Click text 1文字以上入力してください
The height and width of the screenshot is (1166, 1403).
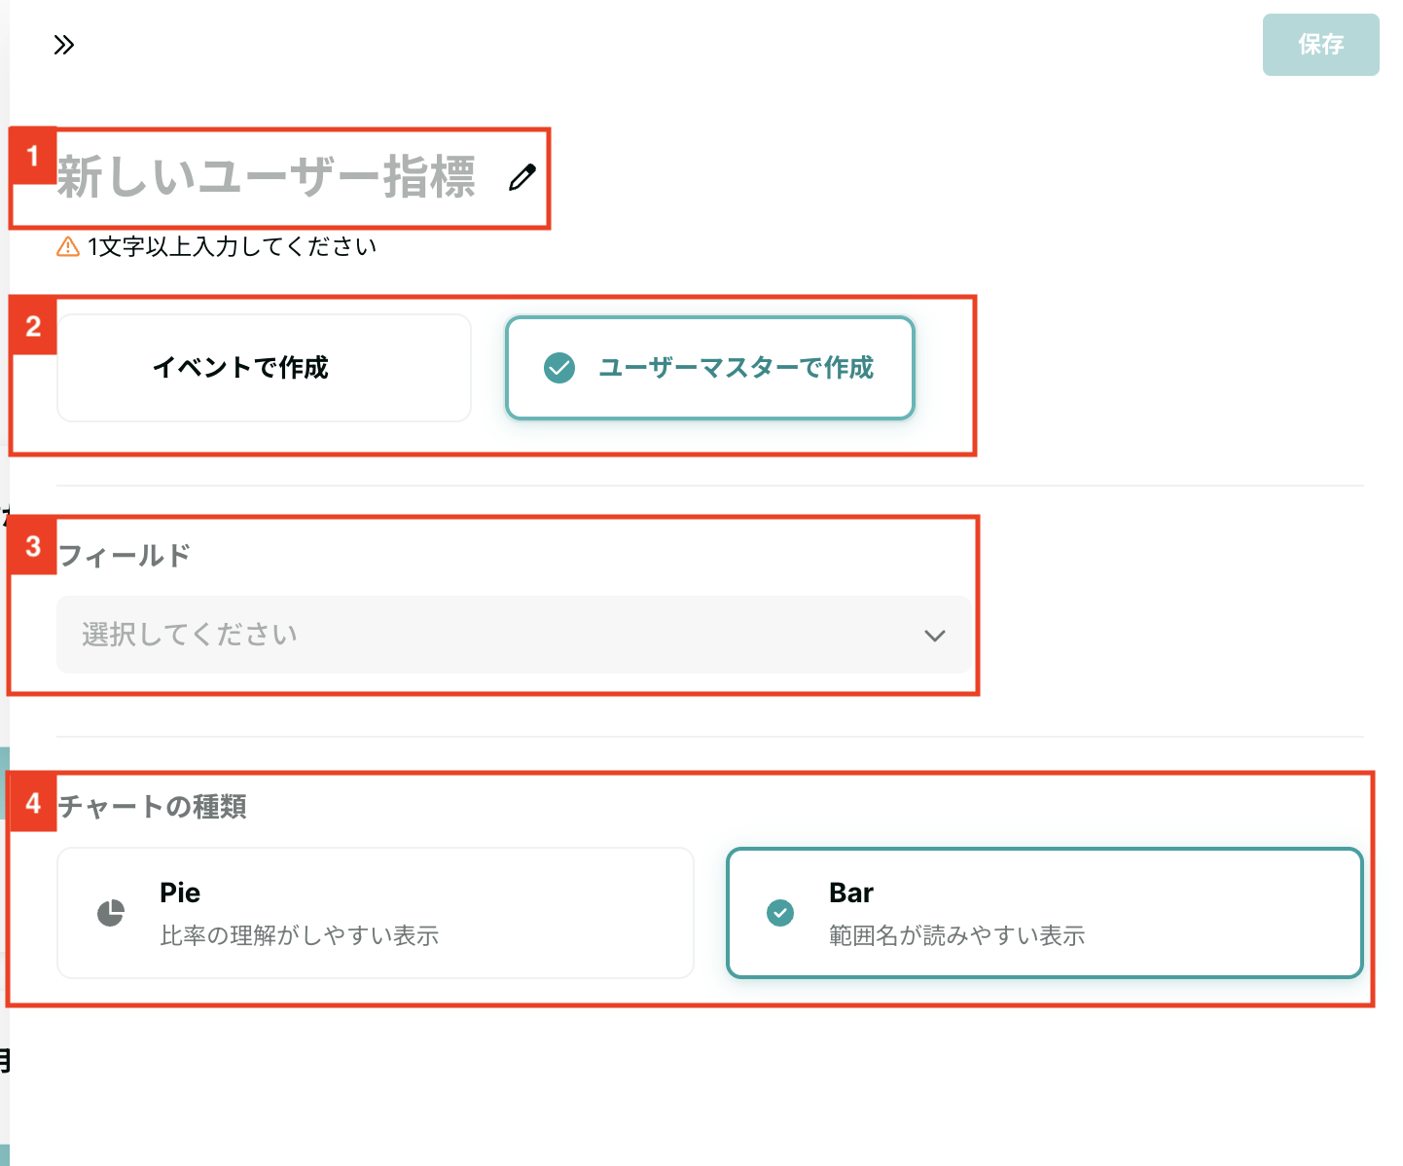[x=232, y=246]
